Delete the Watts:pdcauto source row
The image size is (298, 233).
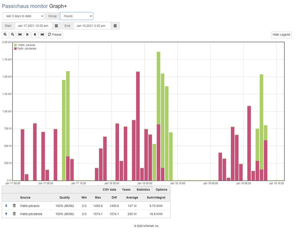[x=14, y=206]
